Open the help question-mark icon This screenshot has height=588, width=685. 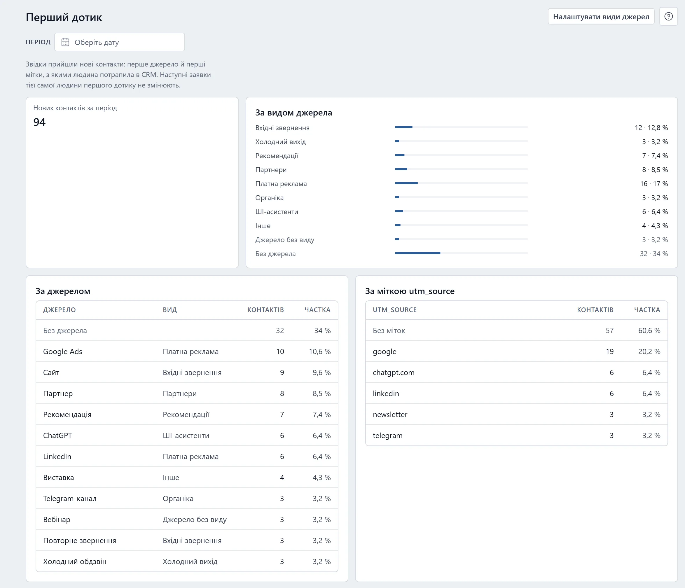click(668, 17)
